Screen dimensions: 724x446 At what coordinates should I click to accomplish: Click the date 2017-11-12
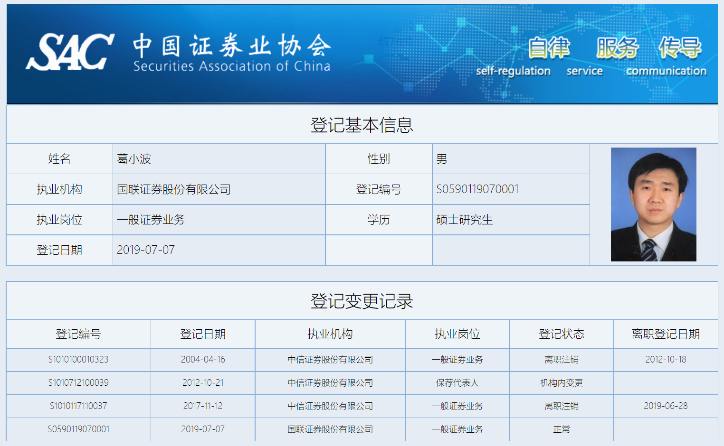point(203,406)
